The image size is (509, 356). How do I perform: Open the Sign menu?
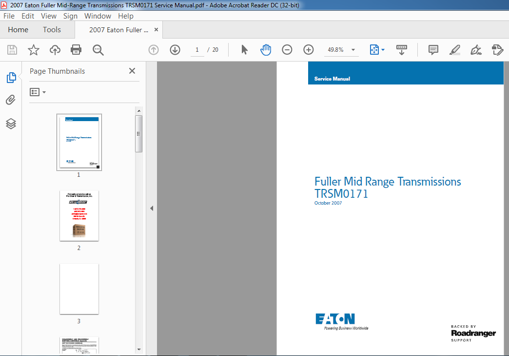pos(70,16)
